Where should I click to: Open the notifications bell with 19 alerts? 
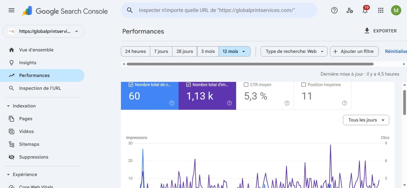pyautogui.click(x=365, y=10)
